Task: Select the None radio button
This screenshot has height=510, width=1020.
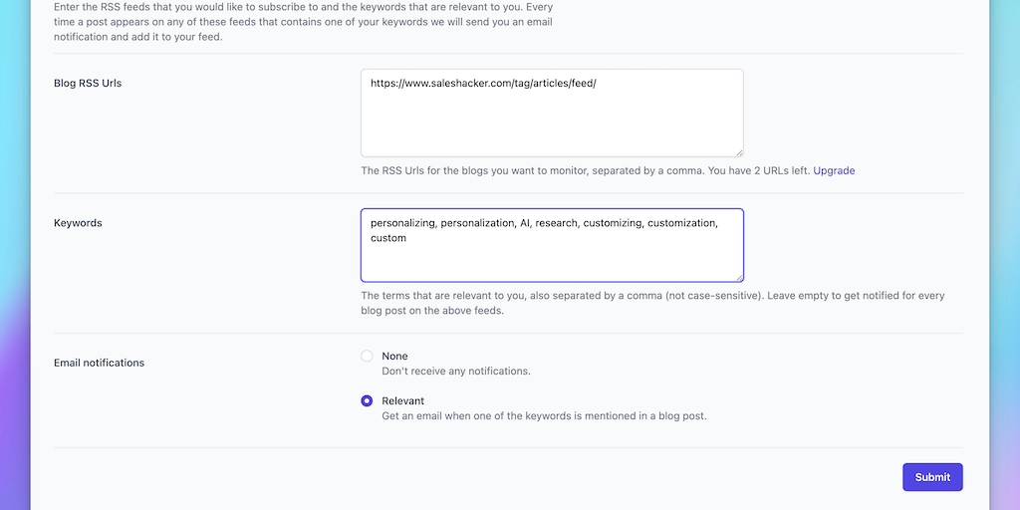Action: (x=367, y=356)
